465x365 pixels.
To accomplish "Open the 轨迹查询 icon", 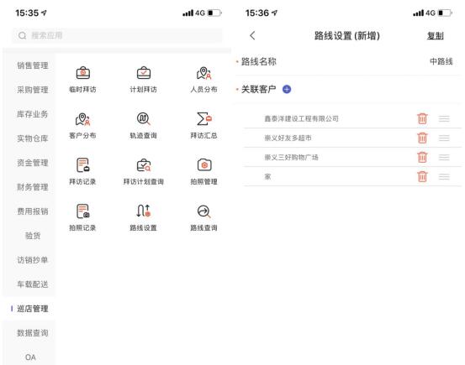I will click(x=144, y=119).
